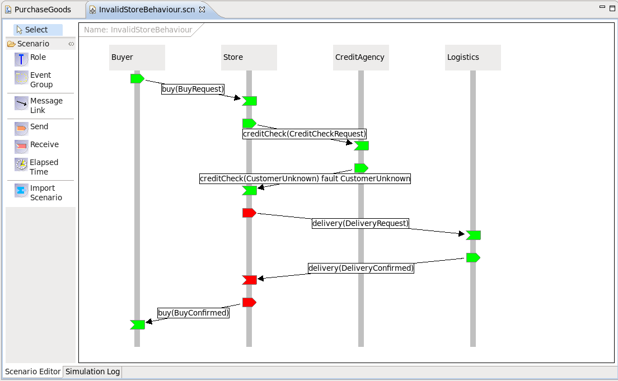Select the buy(BuyConfirmed) message label
The height and width of the screenshot is (381, 618).
(x=194, y=313)
